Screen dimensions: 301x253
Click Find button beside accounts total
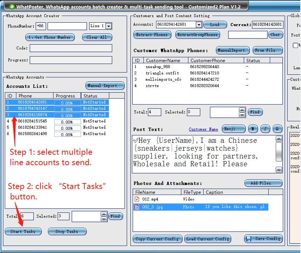point(115,216)
